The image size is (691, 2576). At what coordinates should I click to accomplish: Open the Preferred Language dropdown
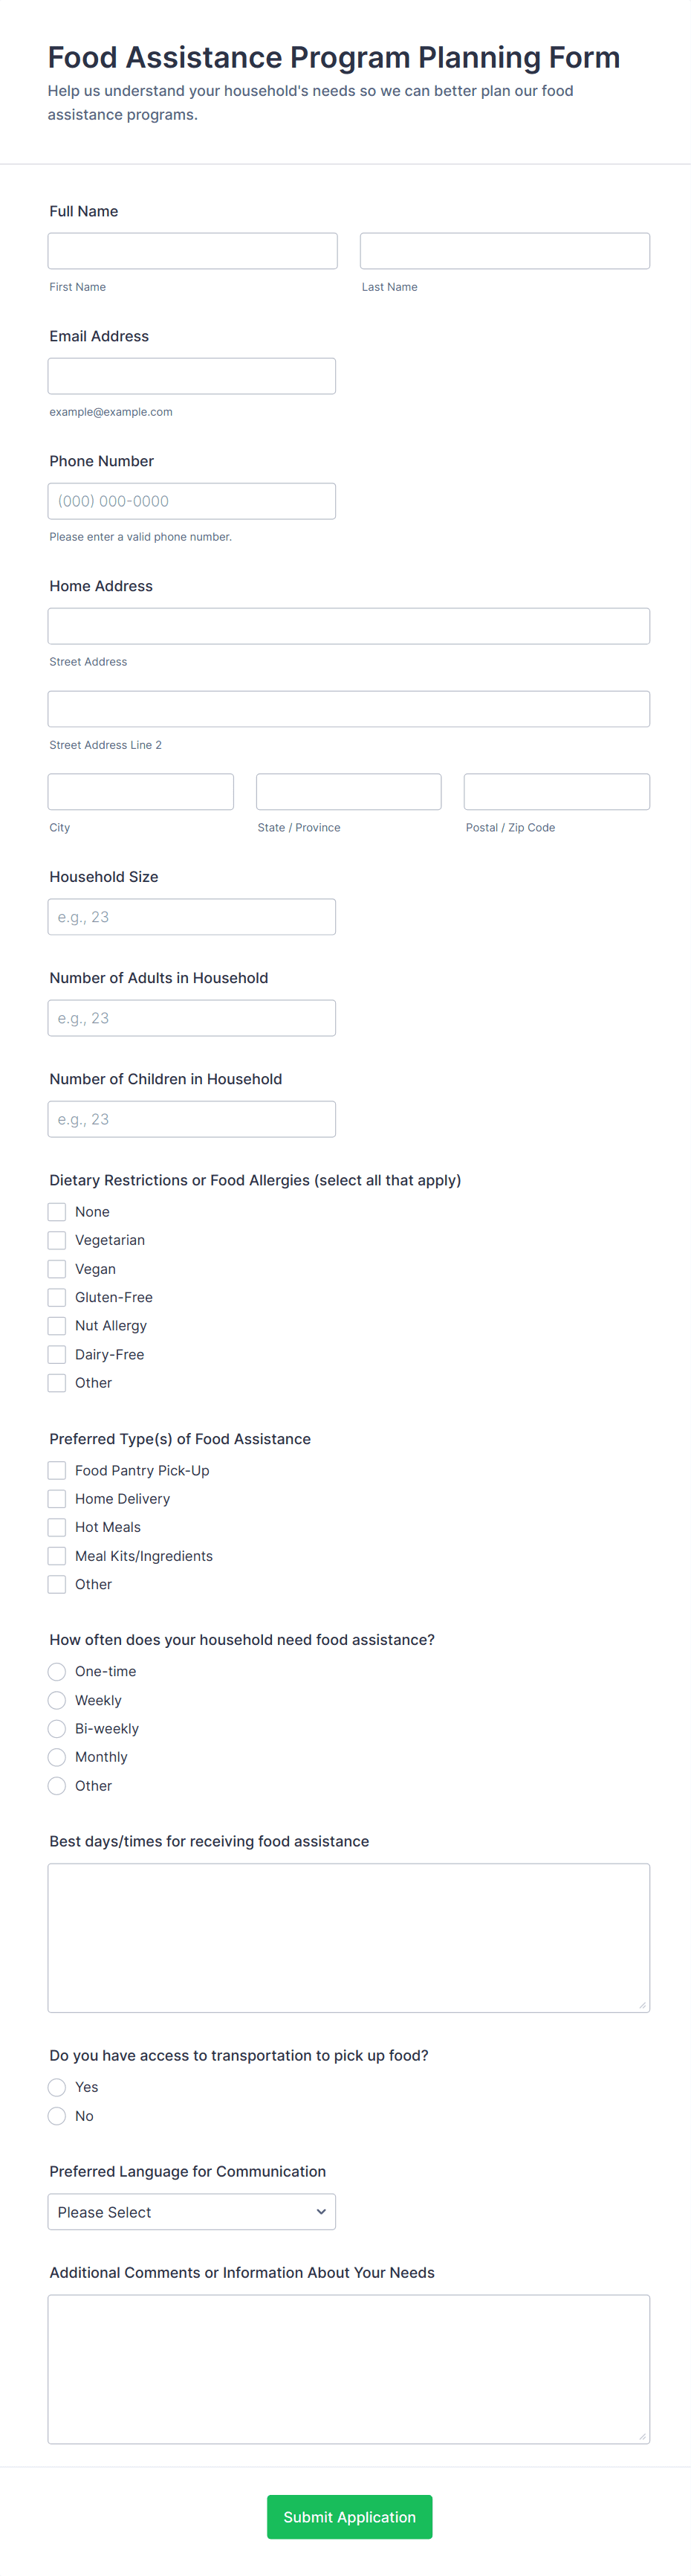coord(192,2211)
